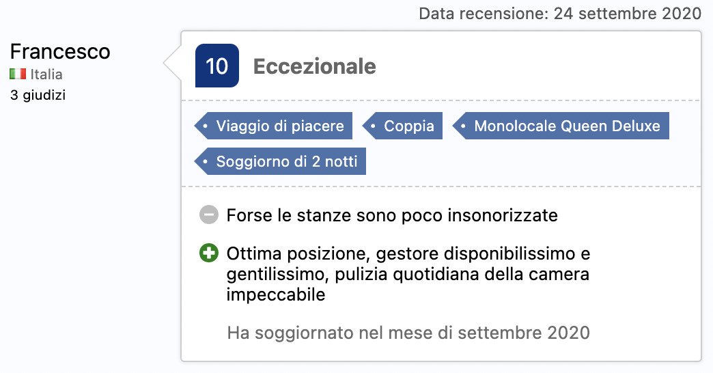Select the Coppia tag
Image resolution: width=713 pixels, height=373 pixels.
(402, 126)
